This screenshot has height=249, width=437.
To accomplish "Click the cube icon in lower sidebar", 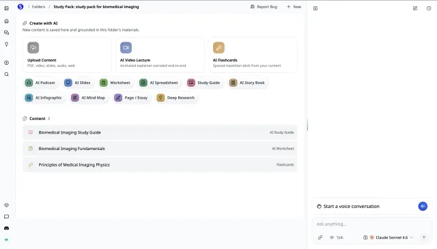I will tap(6, 205).
